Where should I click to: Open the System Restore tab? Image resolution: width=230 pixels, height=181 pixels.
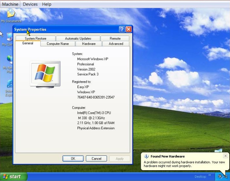36,38
